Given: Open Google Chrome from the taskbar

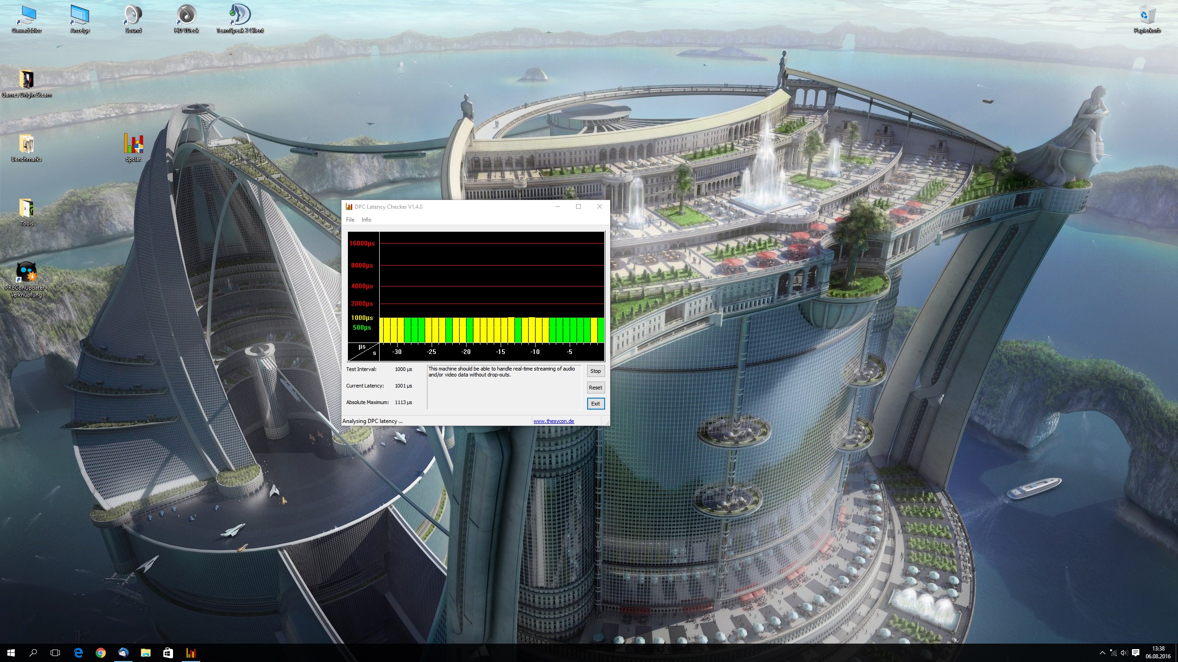Looking at the screenshot, I should (100, 653).
